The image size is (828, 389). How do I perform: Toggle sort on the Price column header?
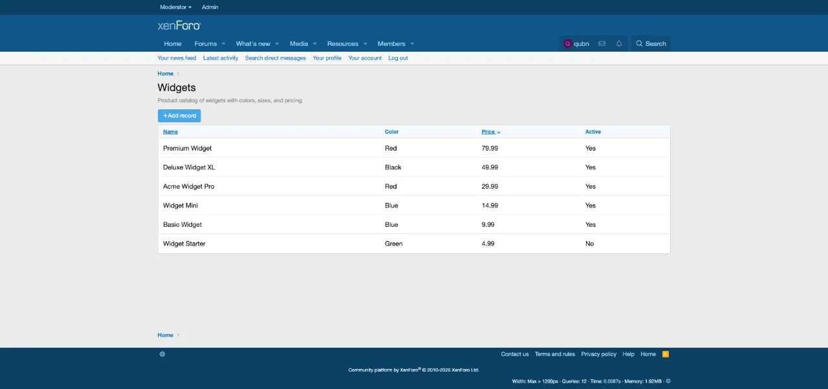(x=488, y=132)
